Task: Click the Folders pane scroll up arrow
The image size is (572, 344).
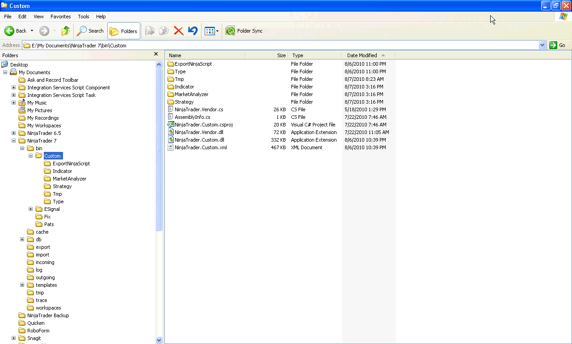Action: [159, 64]
